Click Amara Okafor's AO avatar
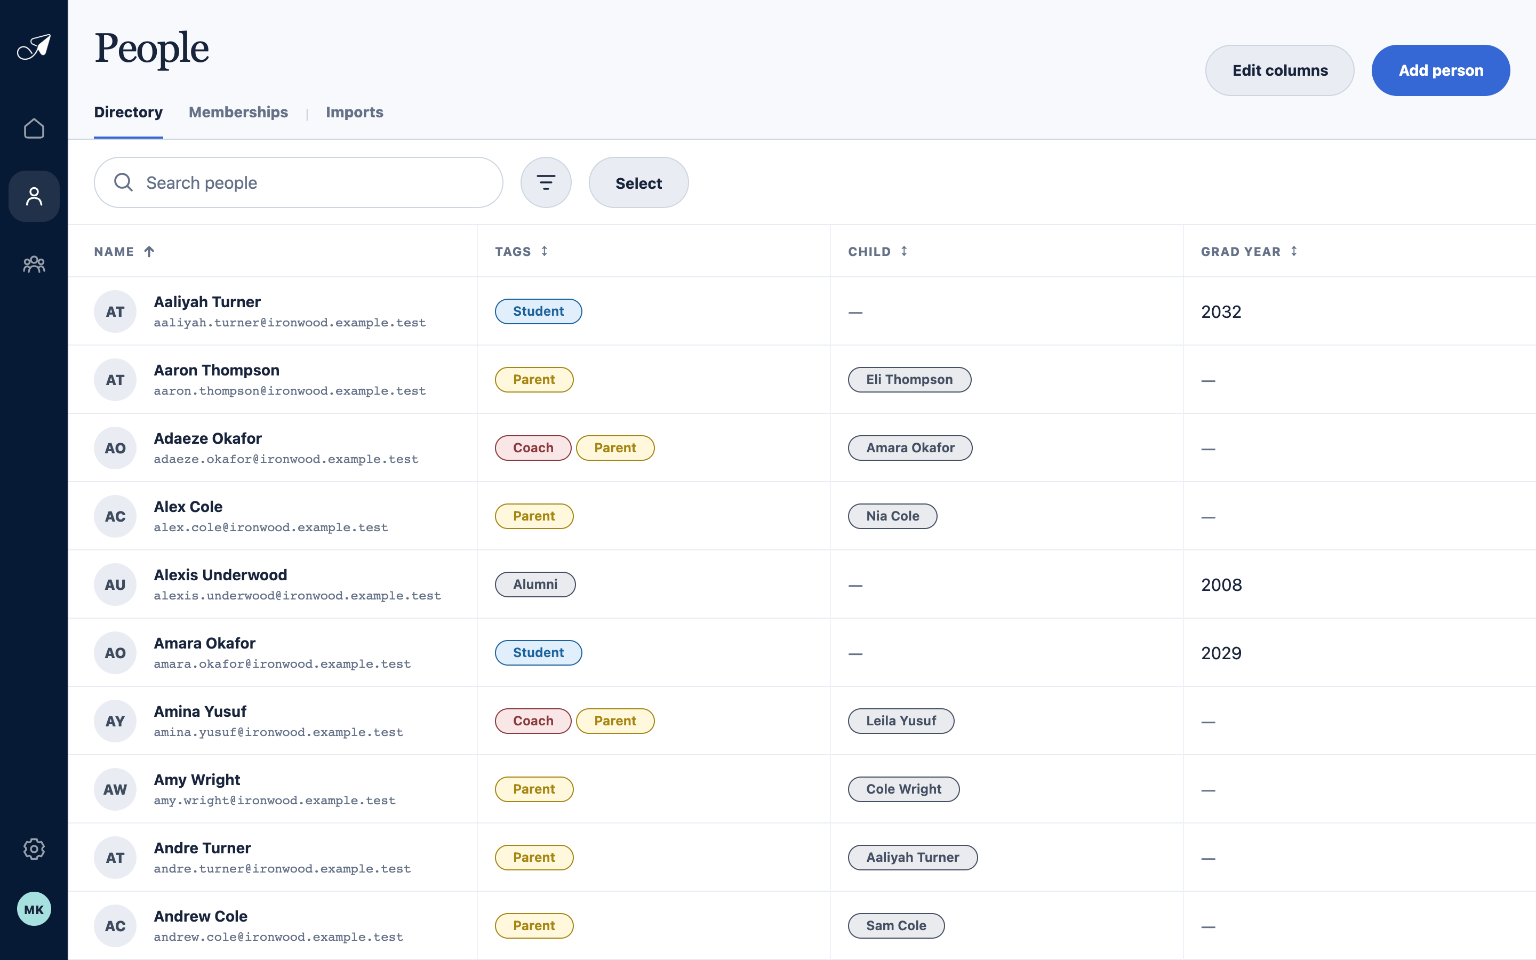 [x=115, y=653]
